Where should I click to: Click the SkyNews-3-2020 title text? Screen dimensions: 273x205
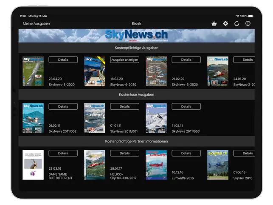[185, 85]
